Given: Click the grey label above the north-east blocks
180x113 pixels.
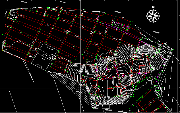Looking at the screenshot, I should (x=118, y=12).
